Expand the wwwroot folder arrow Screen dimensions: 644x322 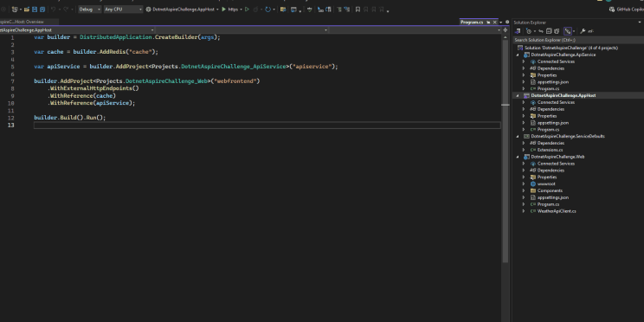pos(524,184)
